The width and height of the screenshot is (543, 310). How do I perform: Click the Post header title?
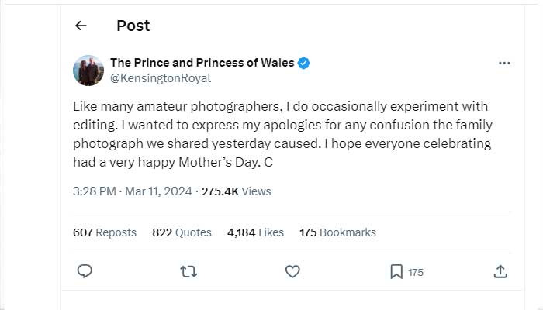[133, 26]
